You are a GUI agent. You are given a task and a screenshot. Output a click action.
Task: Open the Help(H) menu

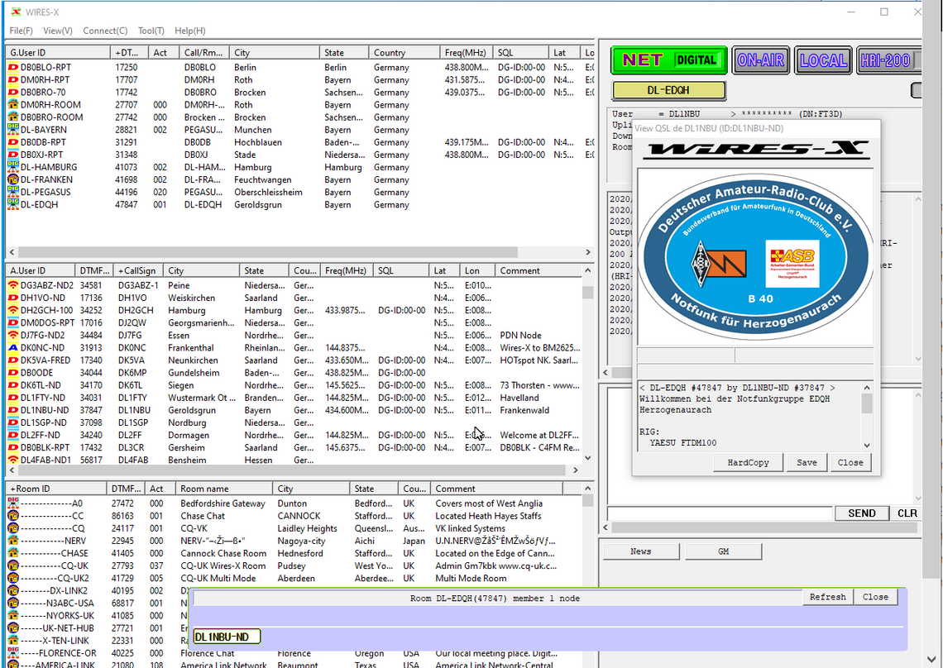(x=190, y=31)
